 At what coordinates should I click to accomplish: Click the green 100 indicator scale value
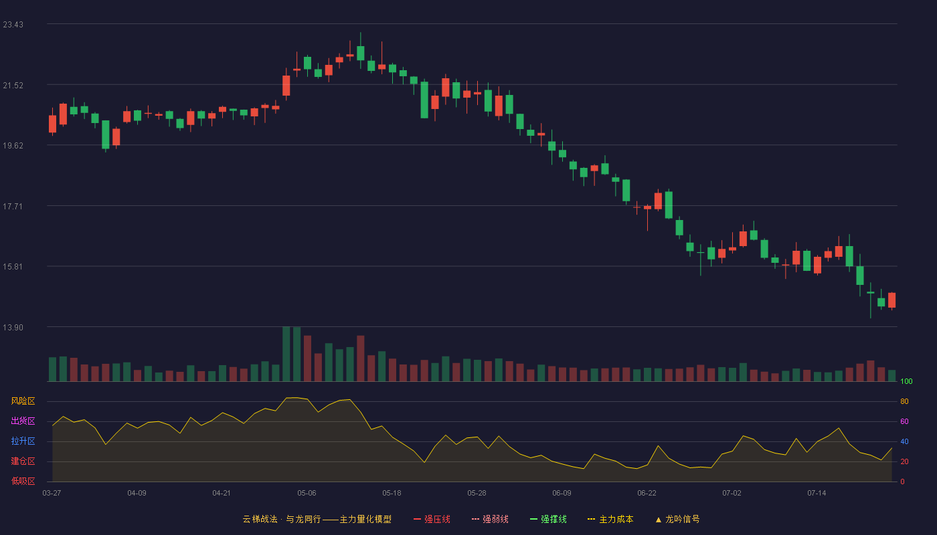pyautogui.click(x=906, y=381)
